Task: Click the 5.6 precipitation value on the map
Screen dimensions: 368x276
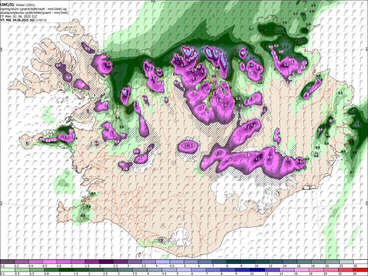Action: (x=192, y=50)
